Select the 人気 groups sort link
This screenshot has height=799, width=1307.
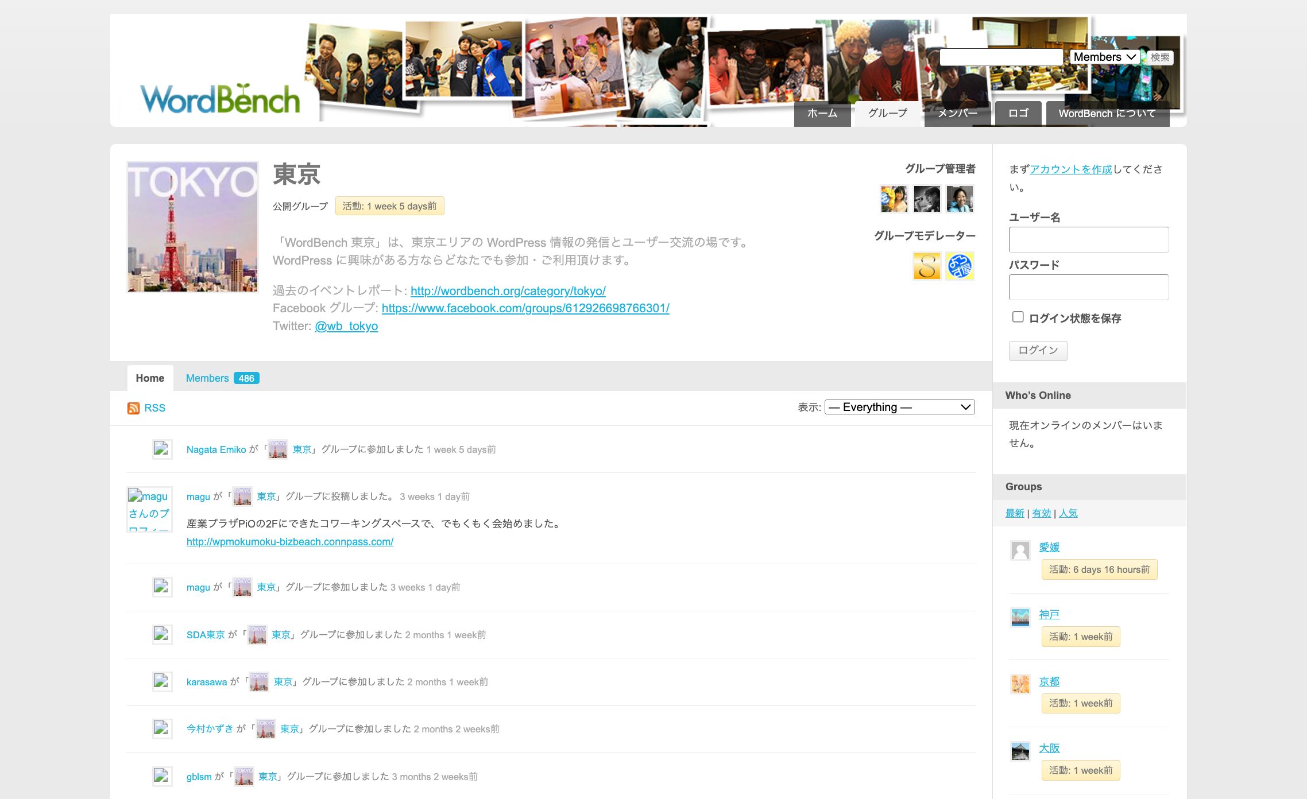[1068, 513]
